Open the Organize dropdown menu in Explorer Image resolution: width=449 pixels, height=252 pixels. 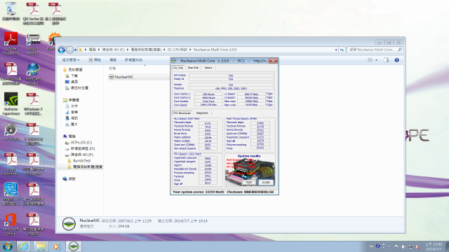[x=70, y=60]
